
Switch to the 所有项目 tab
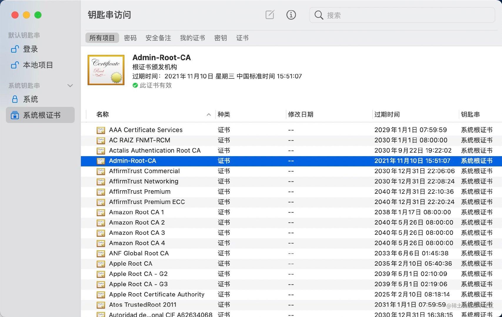102,38
